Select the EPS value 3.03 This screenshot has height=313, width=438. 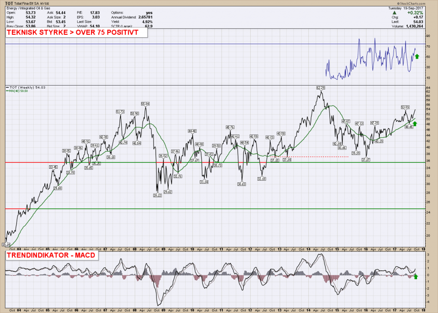96,17
